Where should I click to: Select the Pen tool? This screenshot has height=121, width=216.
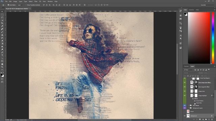click(x=2, y=52)
